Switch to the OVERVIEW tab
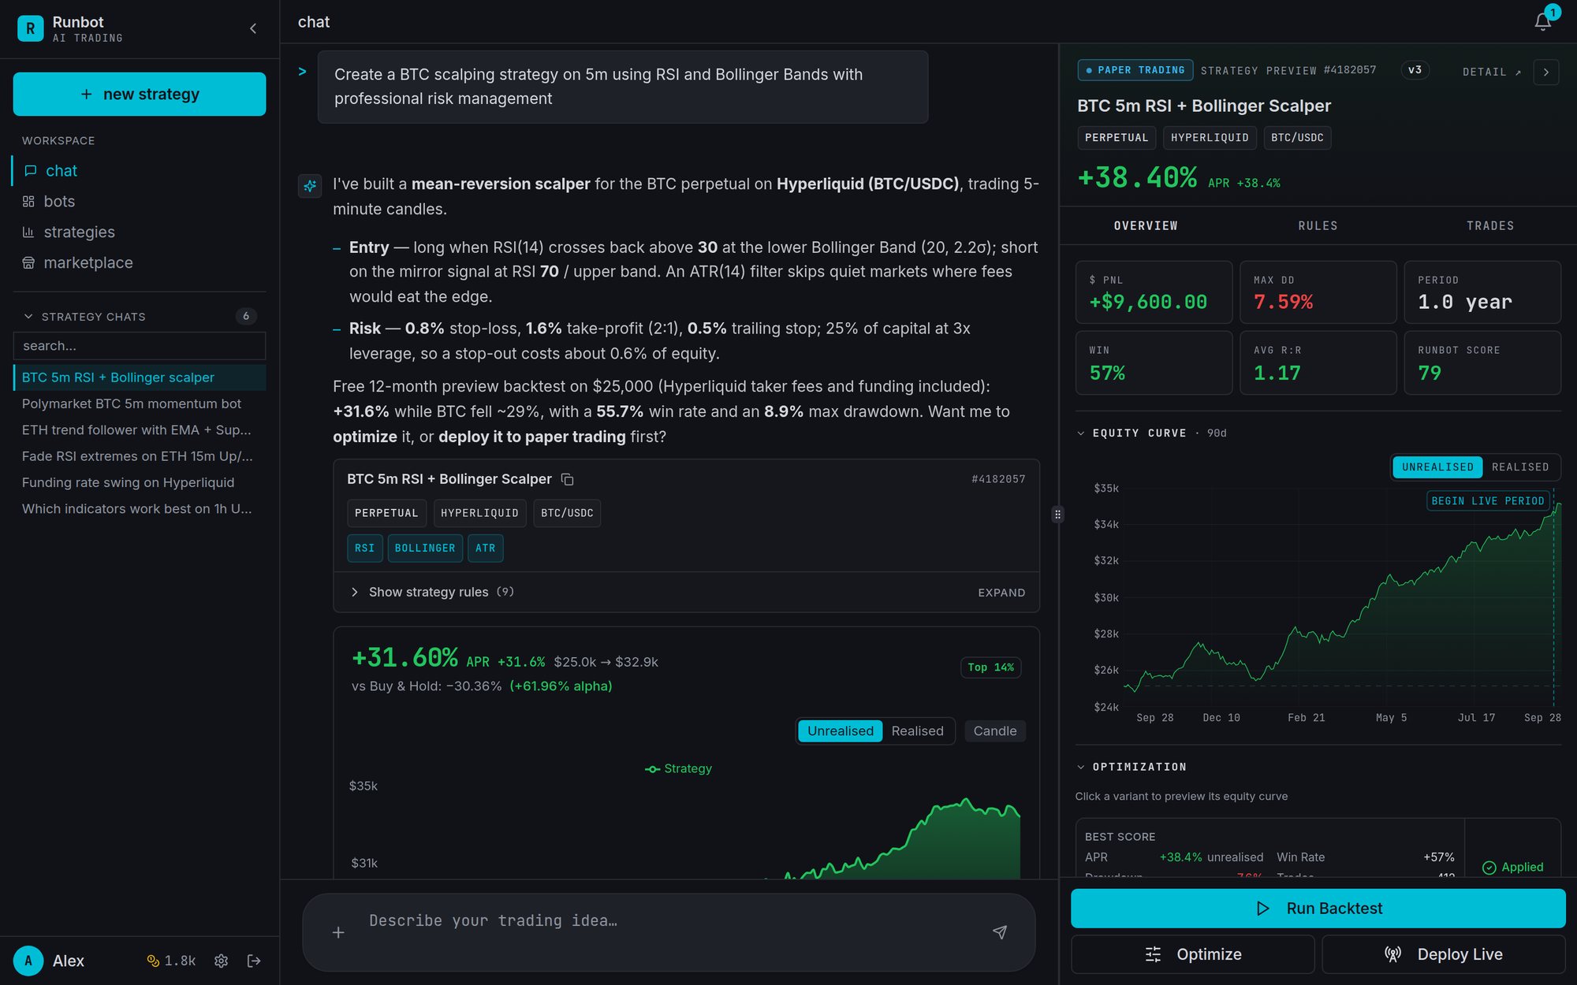 (x=1146, y=226)
